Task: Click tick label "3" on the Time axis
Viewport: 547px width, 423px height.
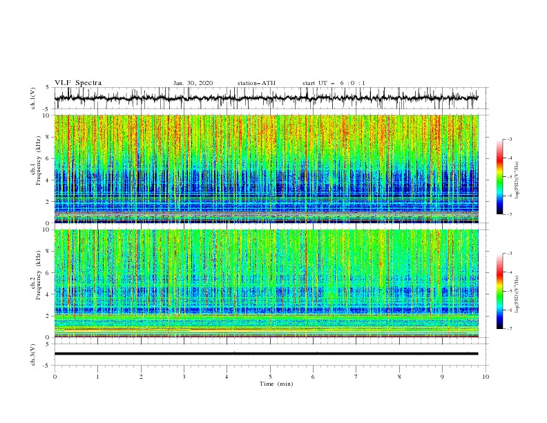Action: 184,377
